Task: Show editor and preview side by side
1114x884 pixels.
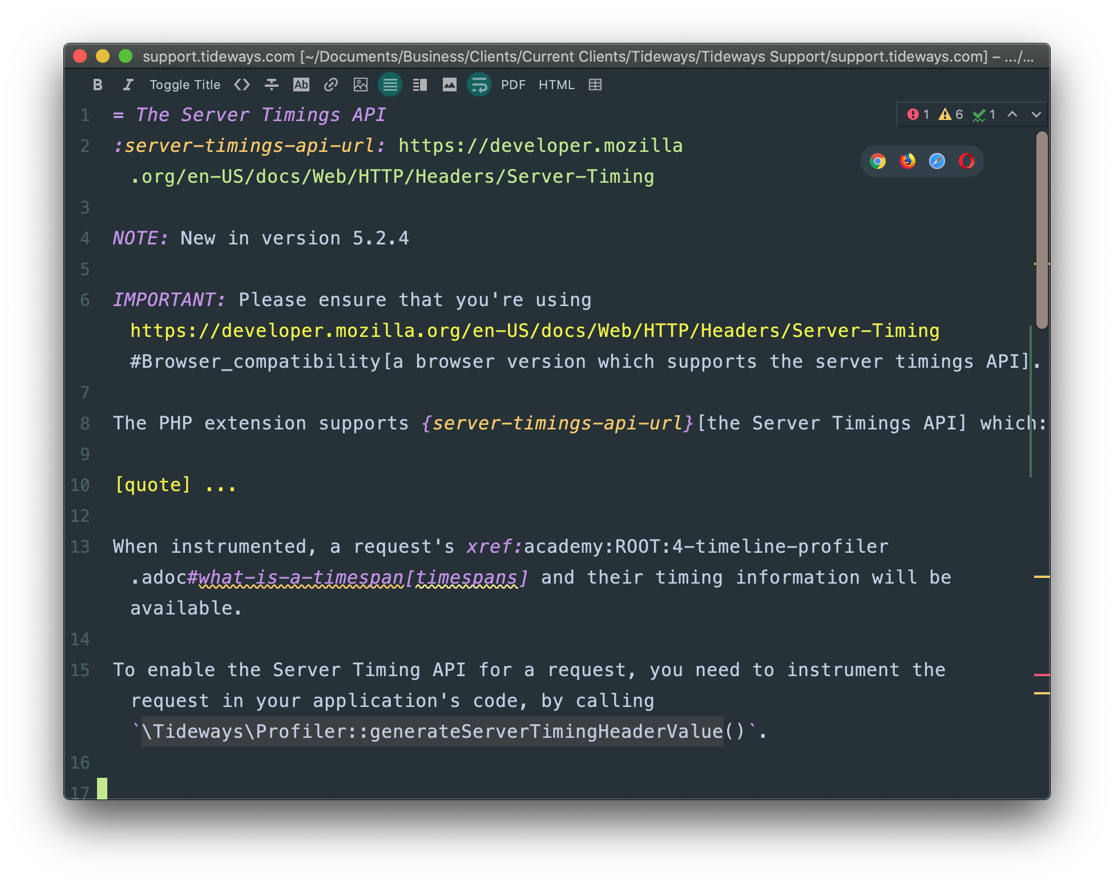Action: pyautogui.click(x=420, y=85)
